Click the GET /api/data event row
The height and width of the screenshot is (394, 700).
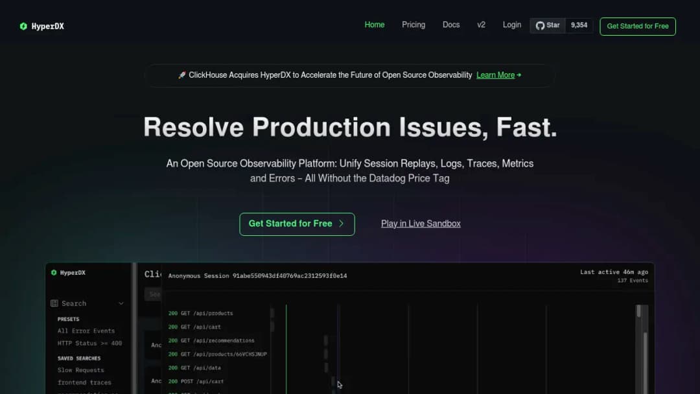(x=194, y=367)
